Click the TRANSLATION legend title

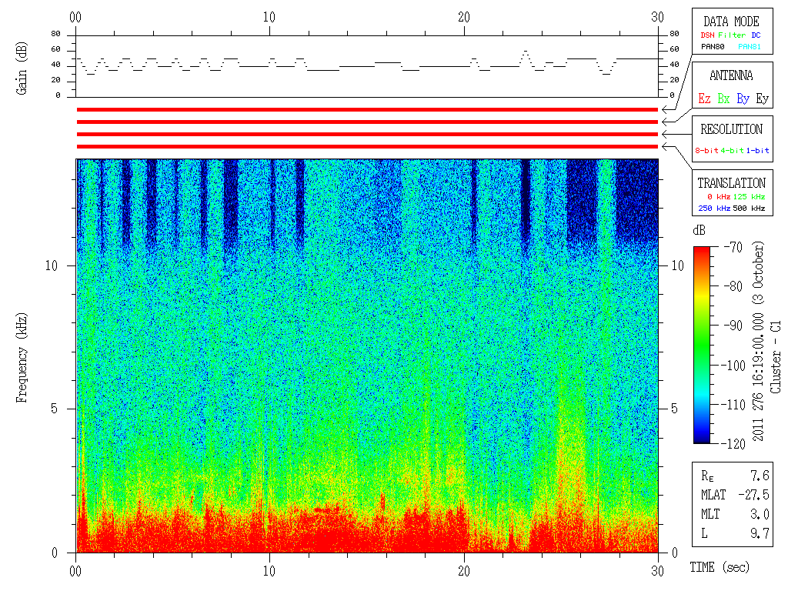click(x=731, y=183)
